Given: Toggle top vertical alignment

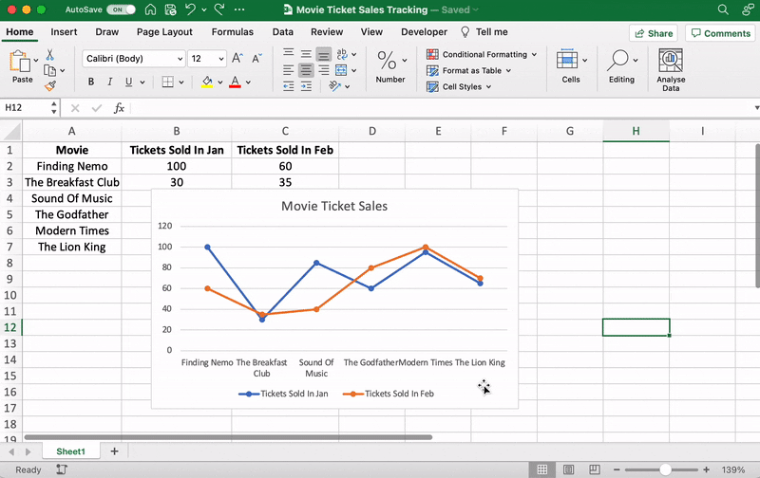Looking at the screenshot, I should (289, 53).
